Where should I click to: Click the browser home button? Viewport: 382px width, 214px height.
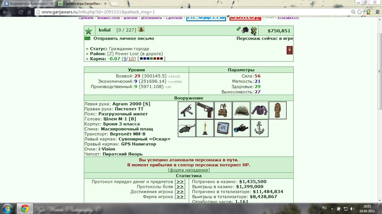(x=29, y=12)
